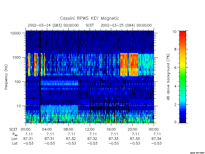Select the start date label '2002-03-24 (083) 00:00:00'
Screen dimensions: 205x154
tap(53, 25)
